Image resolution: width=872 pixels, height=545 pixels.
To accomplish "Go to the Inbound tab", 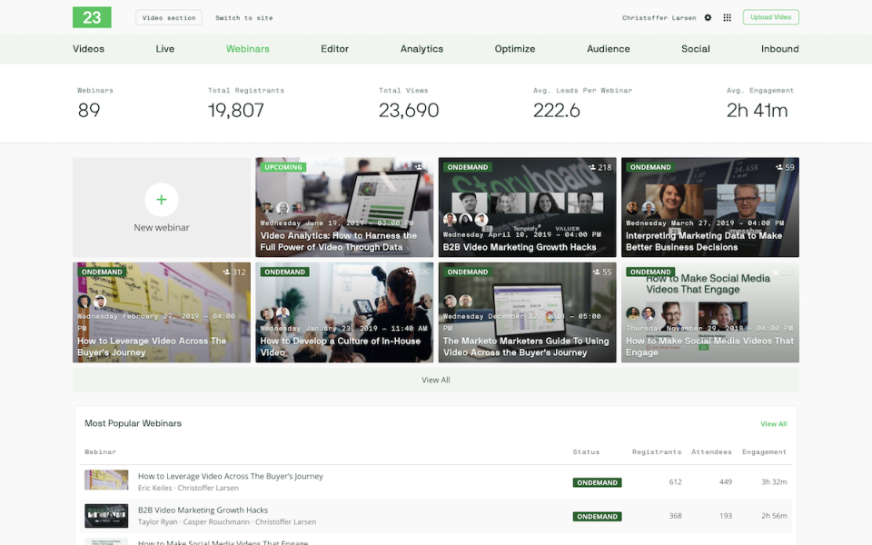I will (x=779, y=48).
